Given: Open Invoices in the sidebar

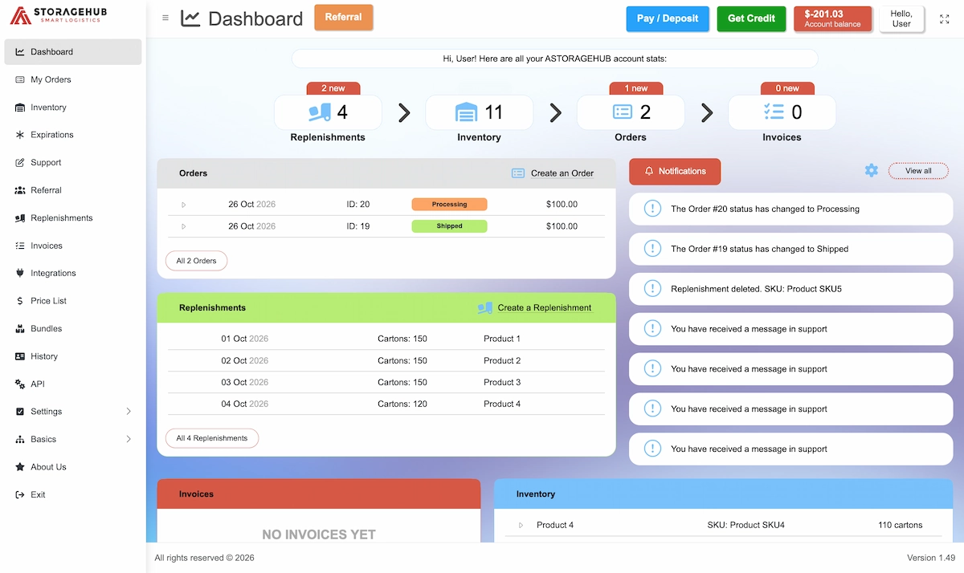Looking at the screenshot, I should click(73, 246).
